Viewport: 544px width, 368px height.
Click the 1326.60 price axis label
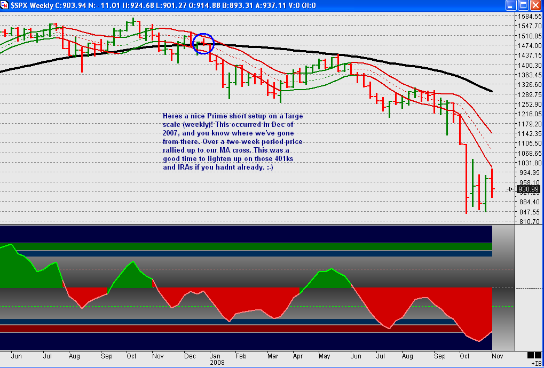tap(529, 85)
